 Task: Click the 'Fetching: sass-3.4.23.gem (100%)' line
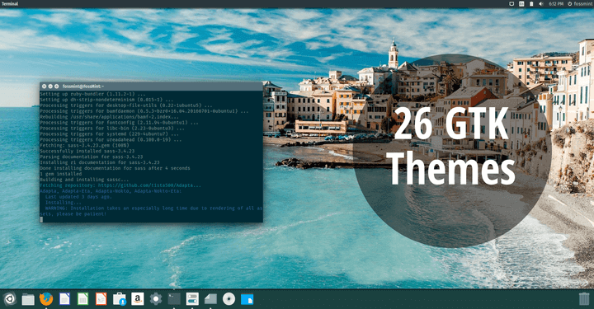pos(84,145)
